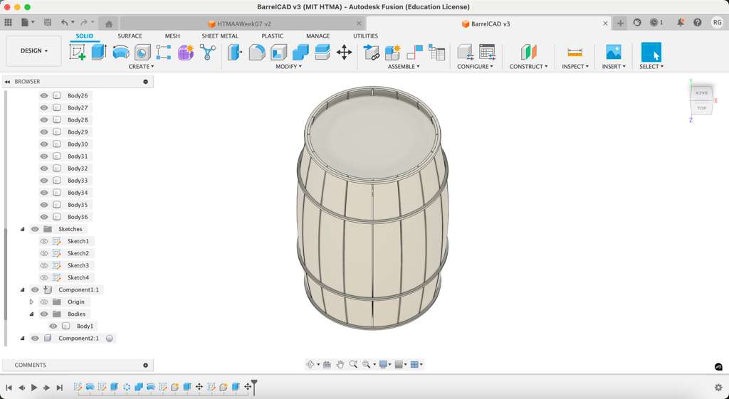This screenshot has height=399, width=729.
Task: Collapse the Bodies folder under Component1:1
Action: click(x=31, y=314)
